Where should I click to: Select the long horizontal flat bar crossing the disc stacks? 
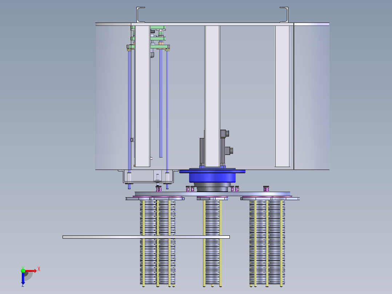(x=146, y=237)
